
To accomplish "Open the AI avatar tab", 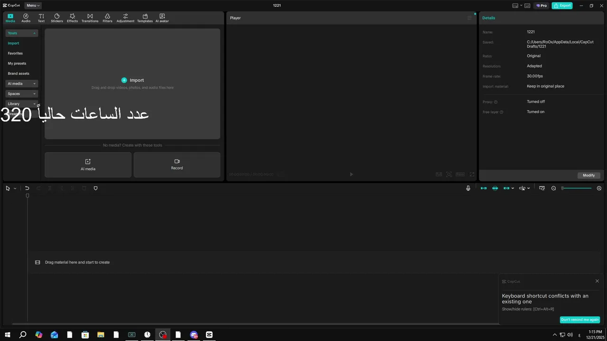I will click(162, 18).
